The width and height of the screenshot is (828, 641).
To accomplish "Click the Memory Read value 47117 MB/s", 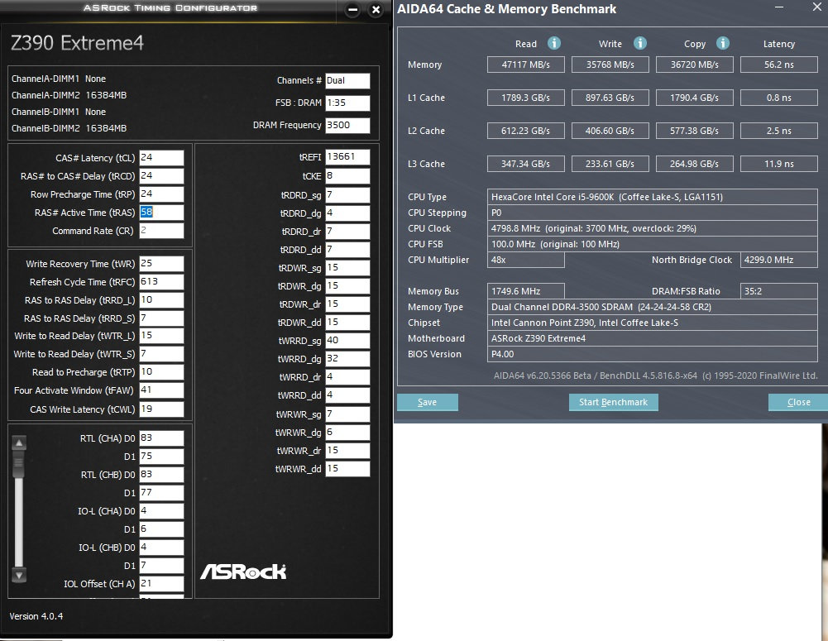I will tap(525, 65).
